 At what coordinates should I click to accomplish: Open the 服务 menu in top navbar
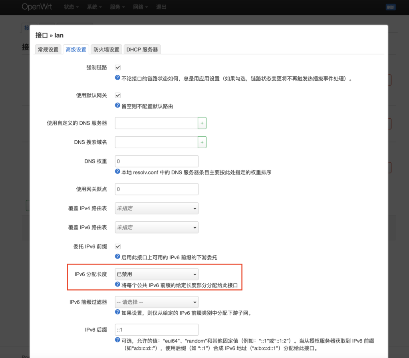coord(117,7)
